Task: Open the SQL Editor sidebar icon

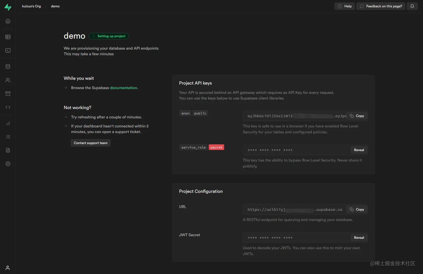Action: [x=8, y=50]
